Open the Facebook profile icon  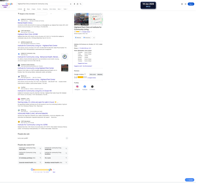click(x=85, y=86)
